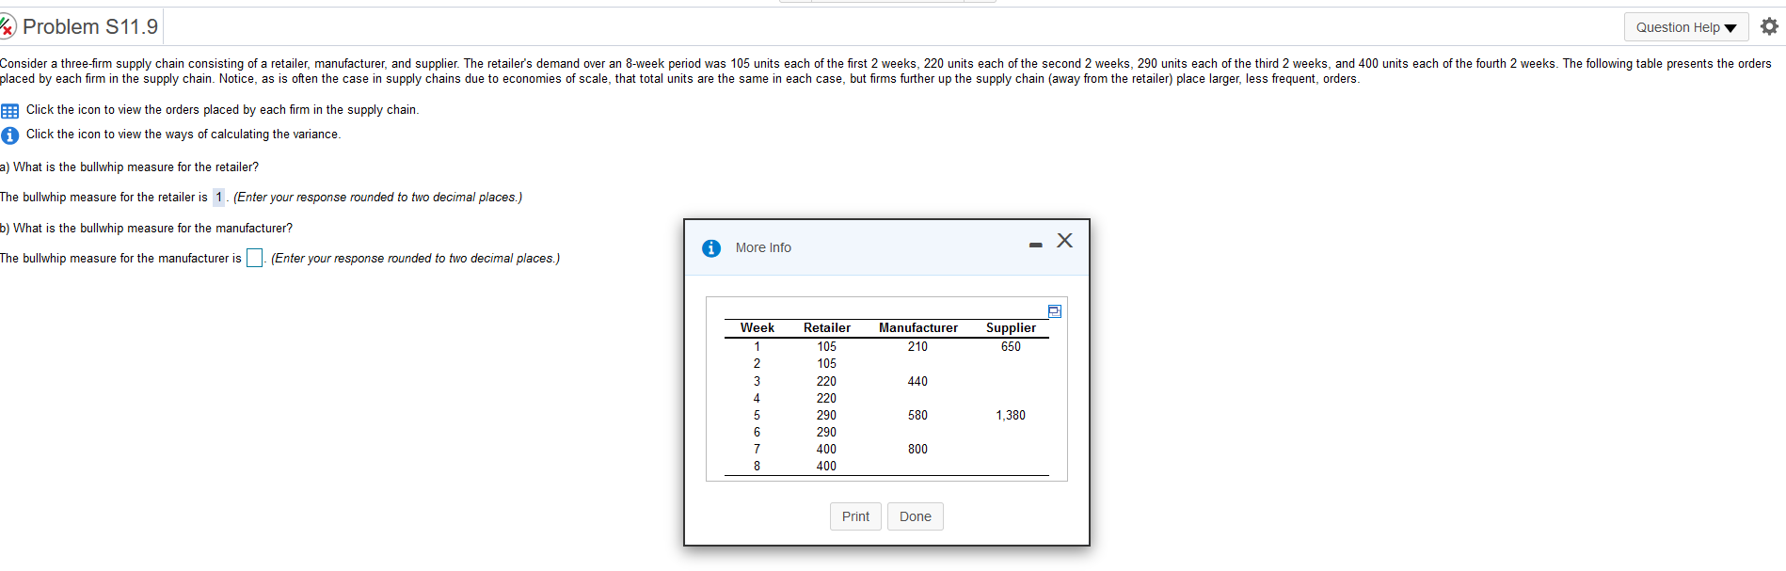Click the Done button
Viewport: 1786px width, 571px height.
tap(915, 516)
